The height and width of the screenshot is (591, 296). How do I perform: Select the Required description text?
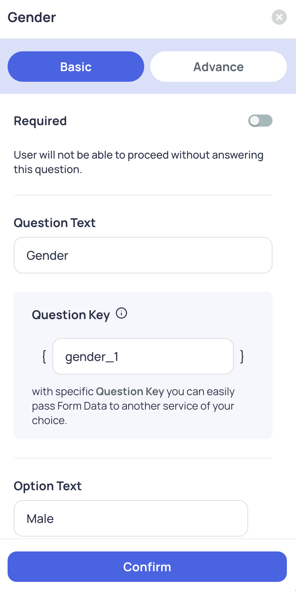[139, 162]
